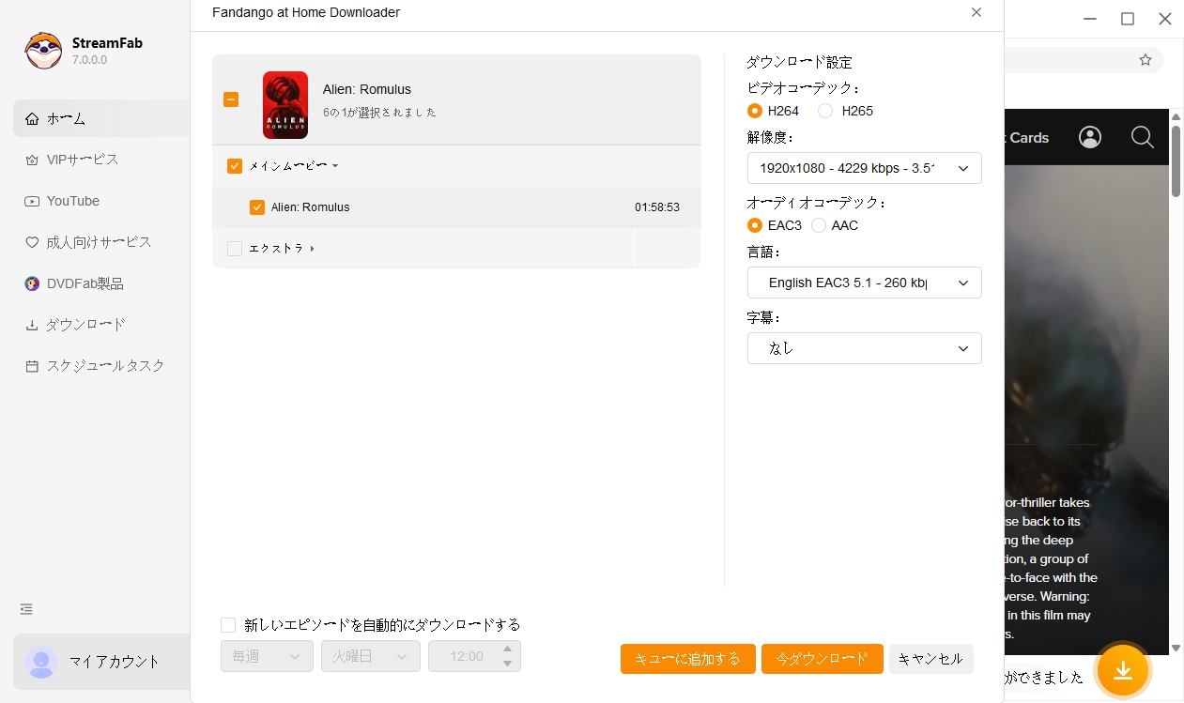Click the sidebar collapse icon bottom left
The height and width of the screenshot is (703, 1184).
click(25, 608)
